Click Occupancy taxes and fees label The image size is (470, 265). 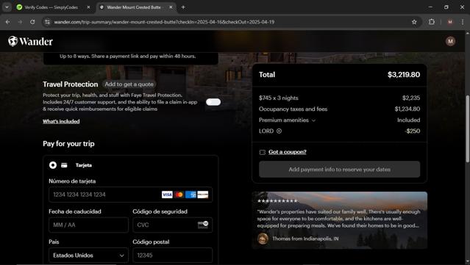coord(293,109)
